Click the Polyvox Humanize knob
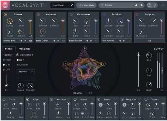 [141, 32]
